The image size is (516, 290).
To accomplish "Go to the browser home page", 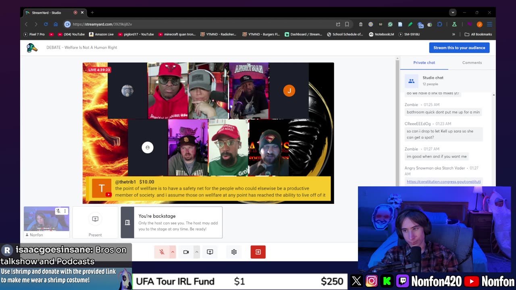I will point(56,24).
